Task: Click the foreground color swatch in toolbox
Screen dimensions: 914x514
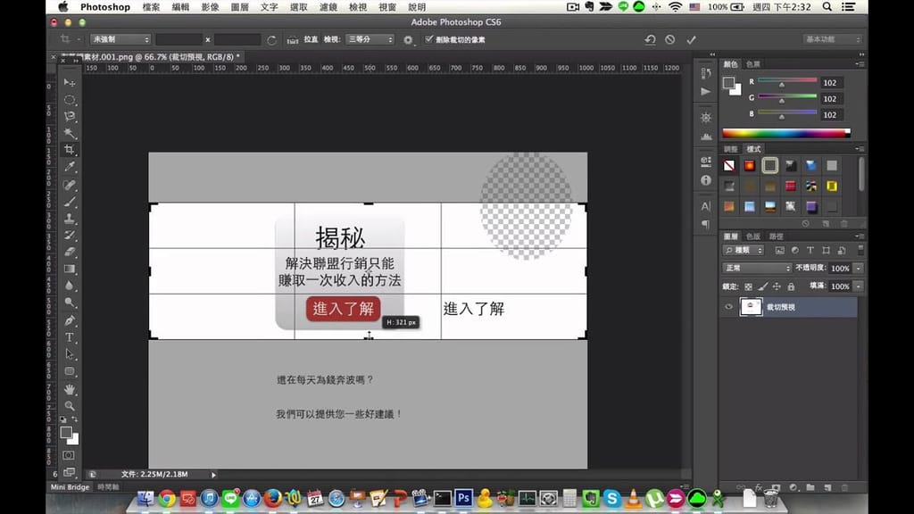Action: pos(66,433)
